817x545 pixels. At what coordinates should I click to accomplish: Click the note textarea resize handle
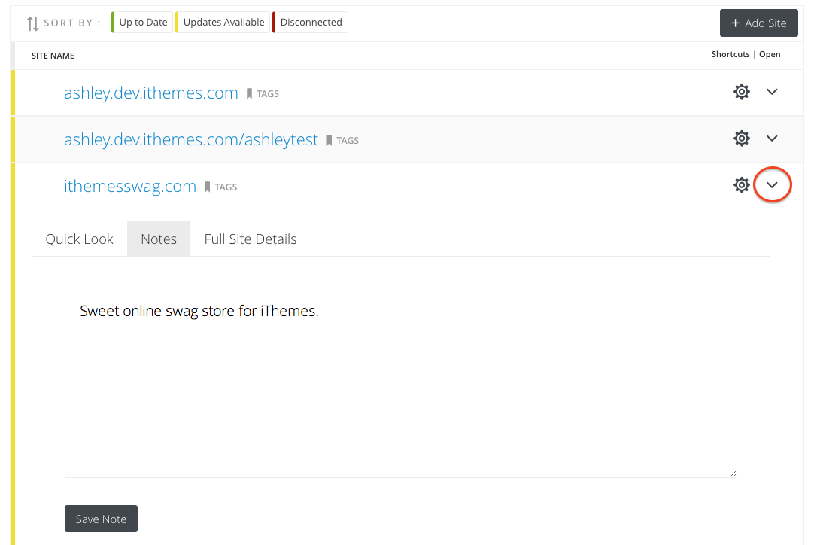click(733, 473)
